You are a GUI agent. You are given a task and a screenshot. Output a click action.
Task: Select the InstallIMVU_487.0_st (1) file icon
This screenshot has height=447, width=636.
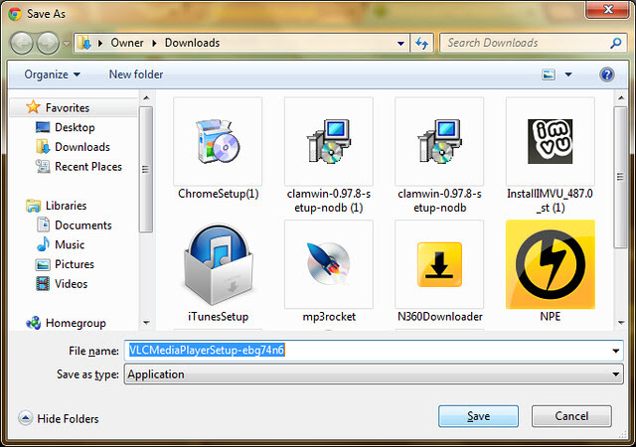coord(551,141)
